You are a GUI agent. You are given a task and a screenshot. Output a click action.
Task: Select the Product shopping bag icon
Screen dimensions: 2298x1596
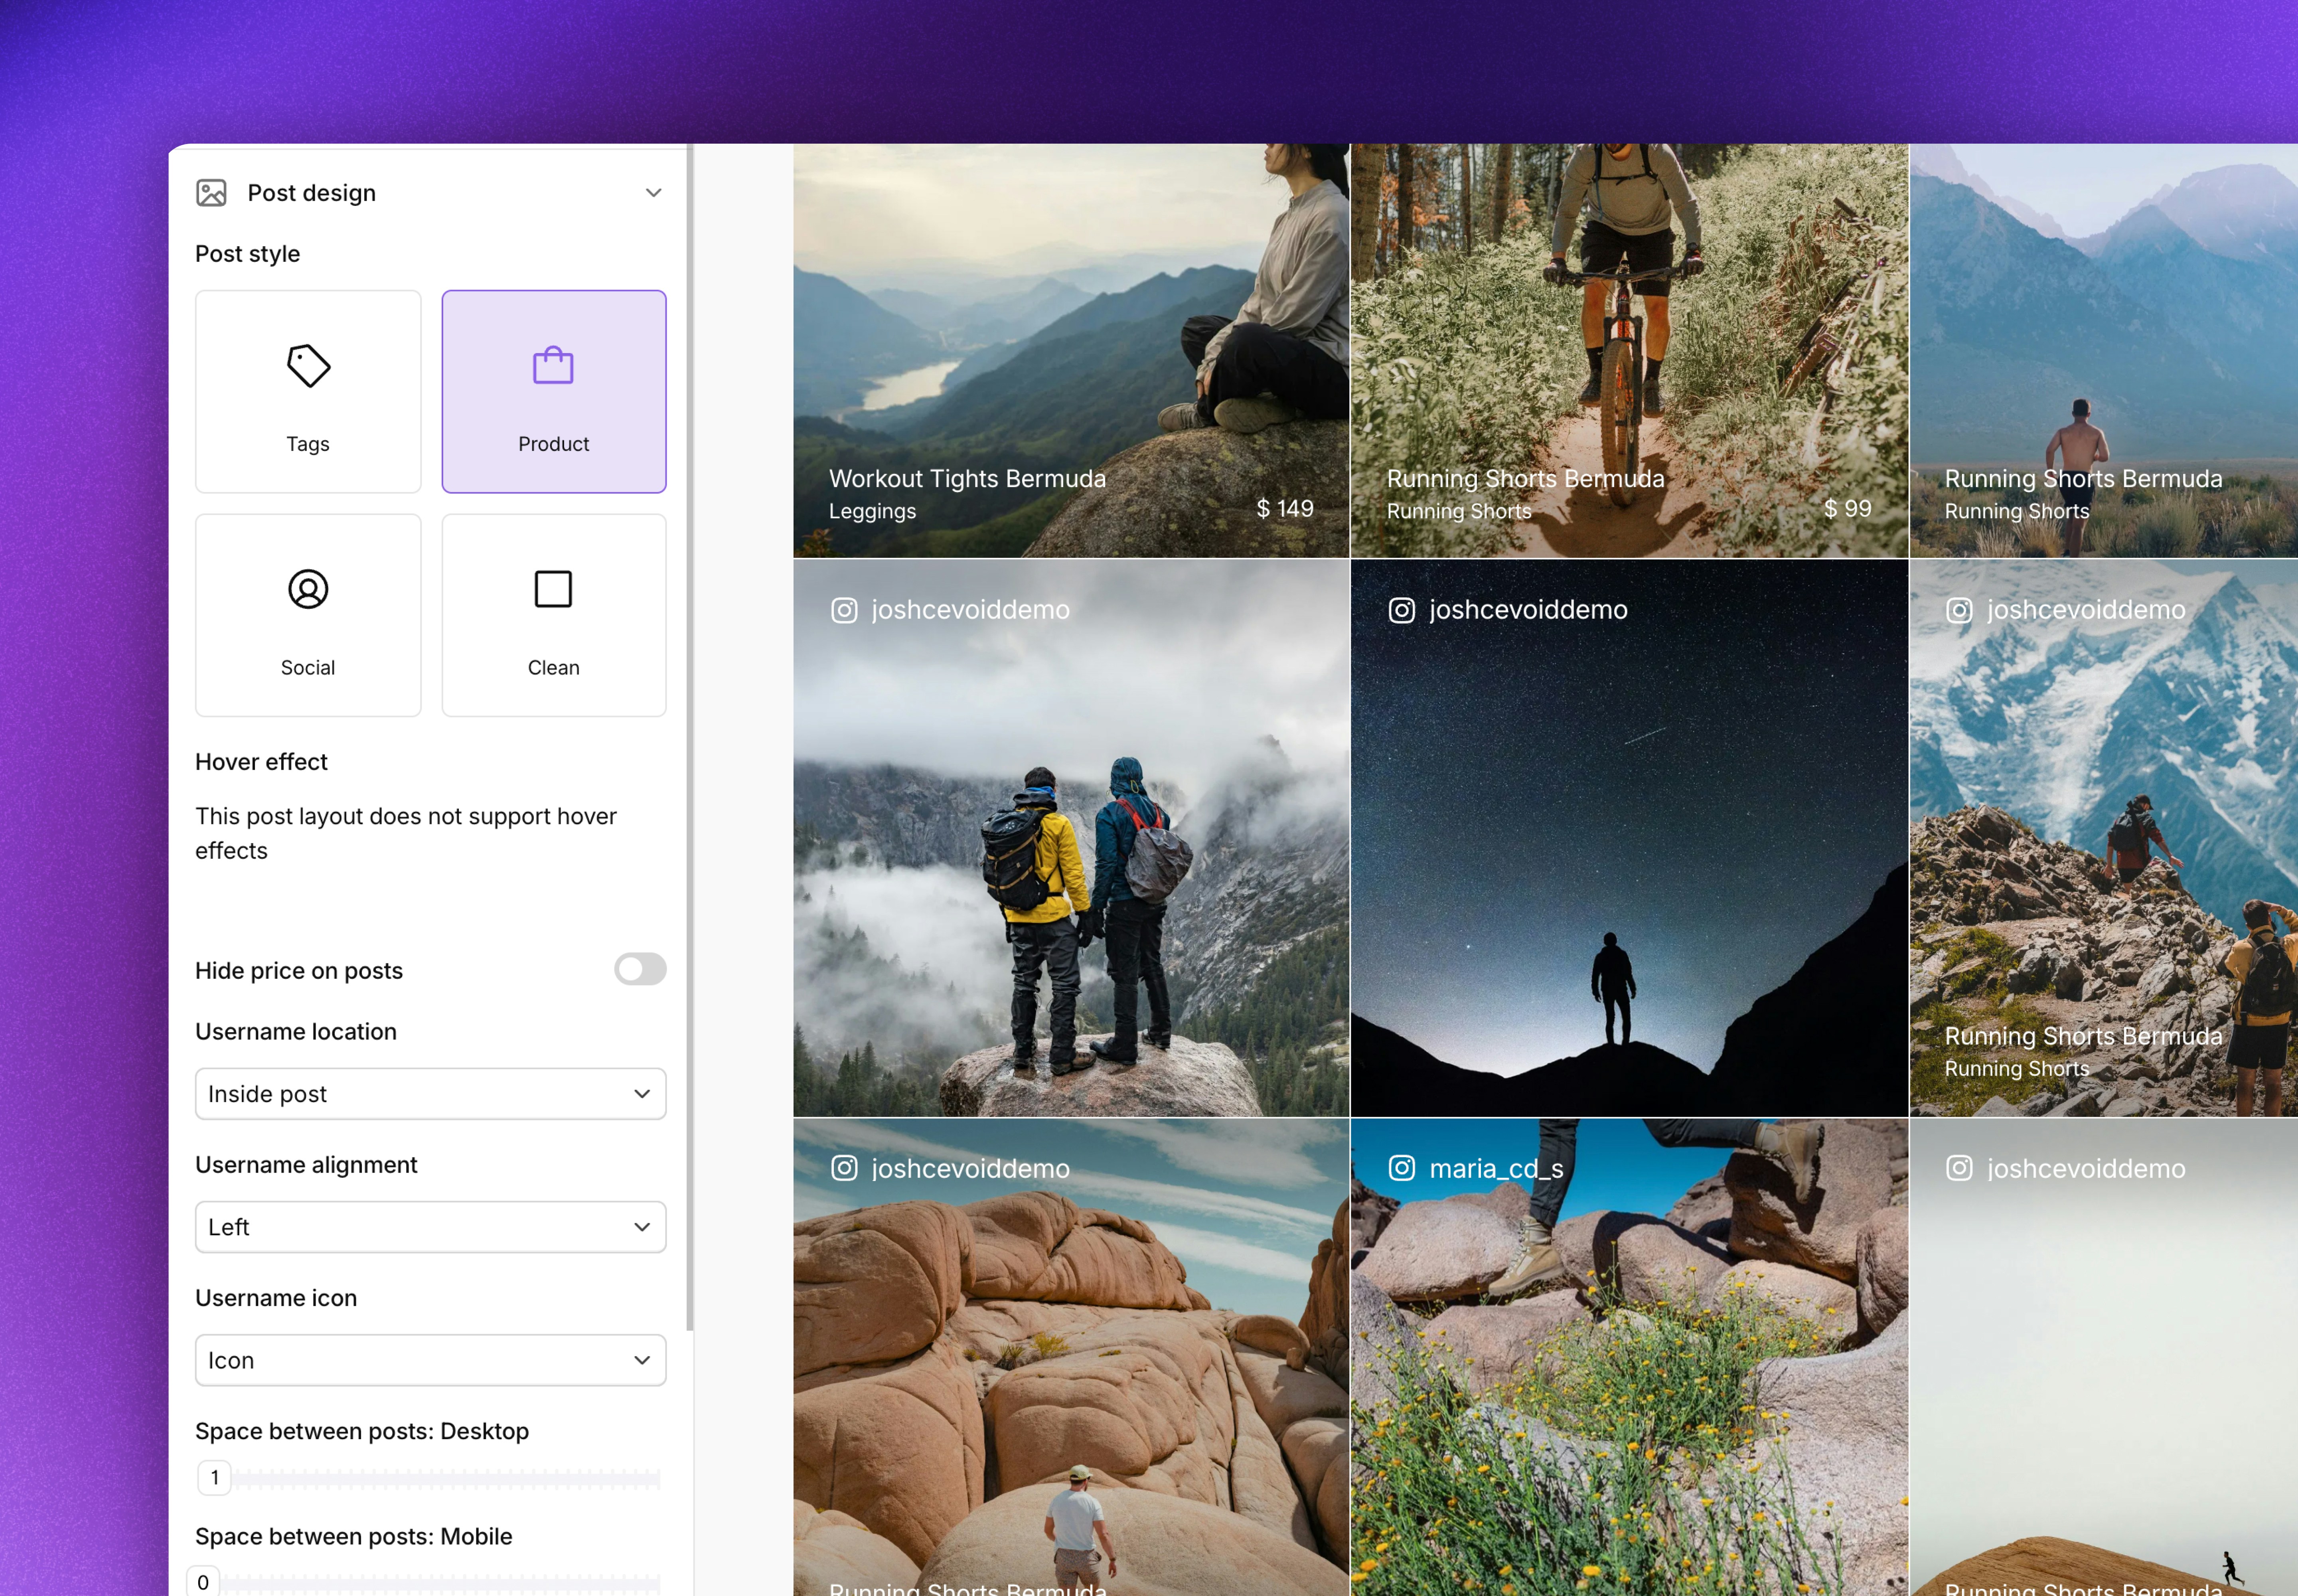point(553,366)
